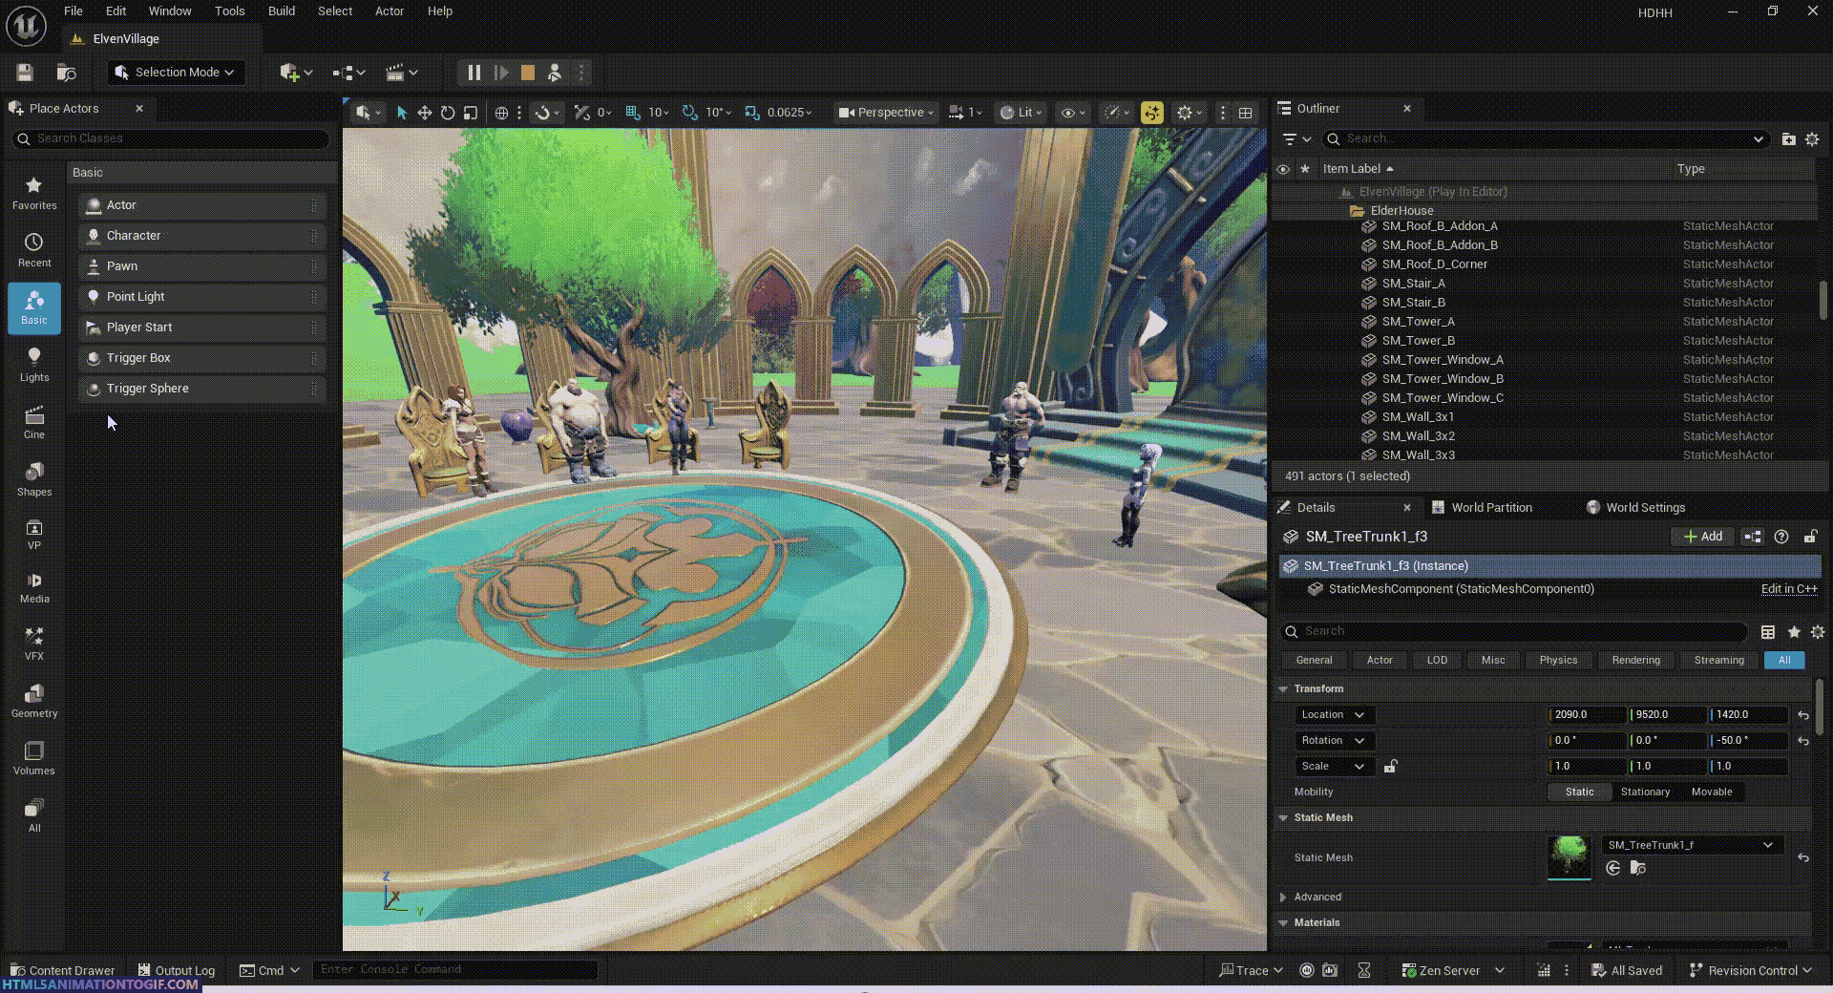Open the Perspective view dropdown
The image size is (1833, 993).
point(886,113)
